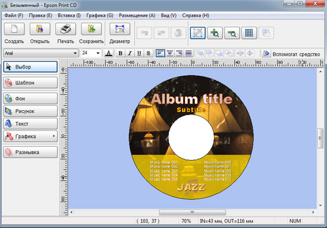This screenshot has width=327, height=228.
Task: Click the vertical scrollbar thumb
Action: coord(320,139)
